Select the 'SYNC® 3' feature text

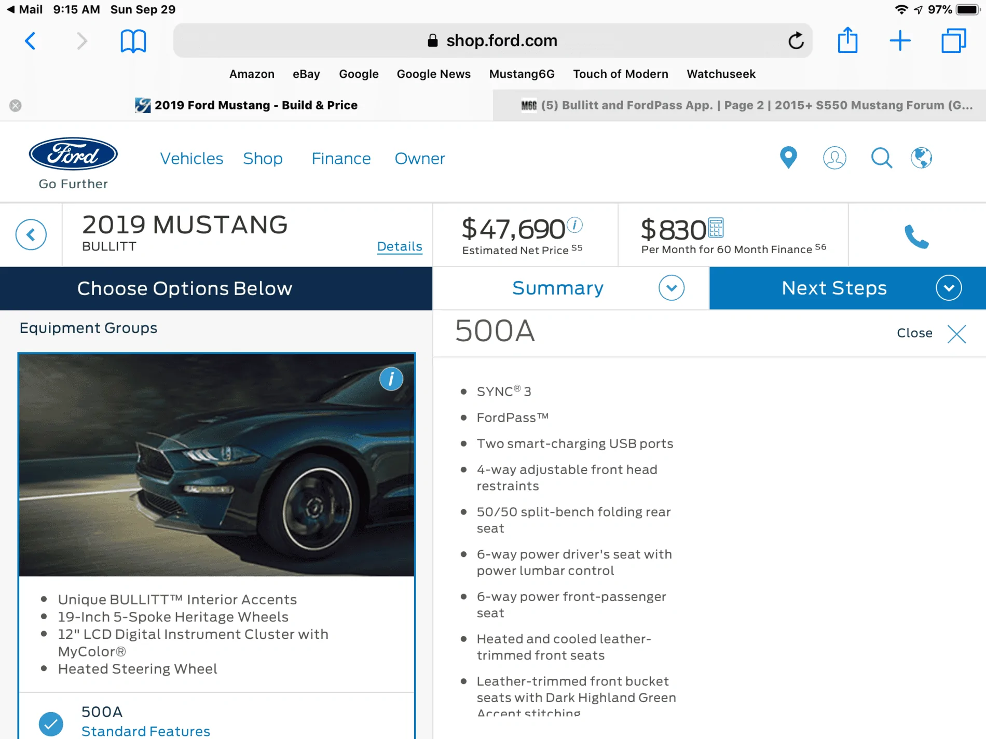pos(504,391)
